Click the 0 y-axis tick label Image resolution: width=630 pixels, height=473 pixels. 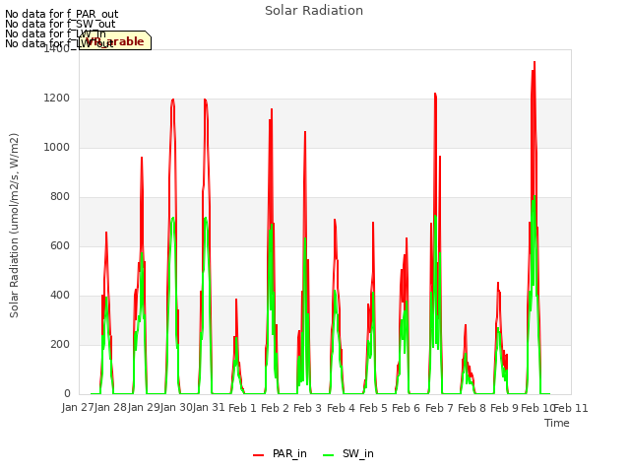pos(67,394)
